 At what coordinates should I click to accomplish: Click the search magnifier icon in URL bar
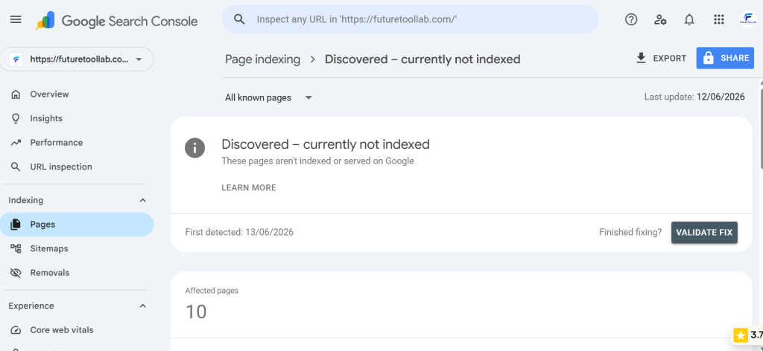coord(239,19)
